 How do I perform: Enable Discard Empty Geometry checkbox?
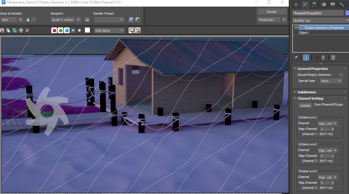341,75
